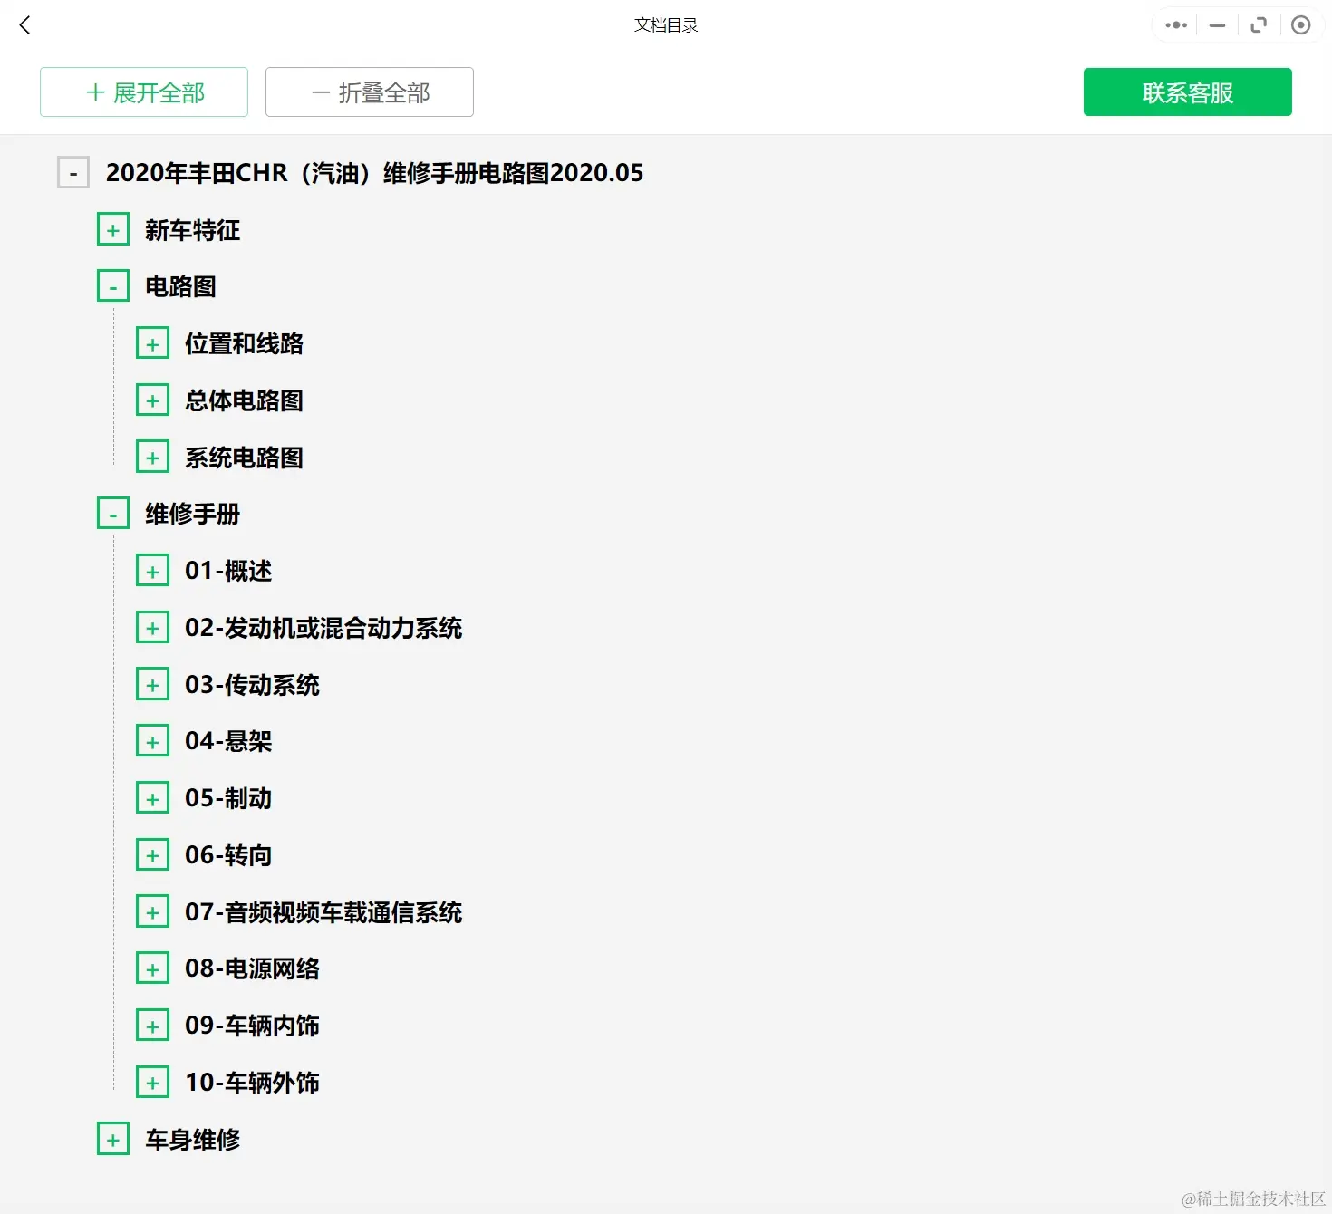Image resolution: width=1332 pixels, height=1214 pixels.
Task: Collapse the 电路图 section
Action: tap(112, 284)
